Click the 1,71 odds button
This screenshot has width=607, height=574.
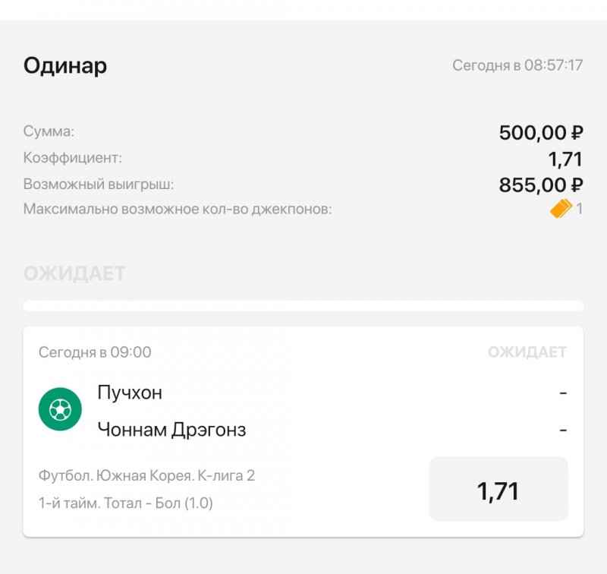[x=497, y=490]
